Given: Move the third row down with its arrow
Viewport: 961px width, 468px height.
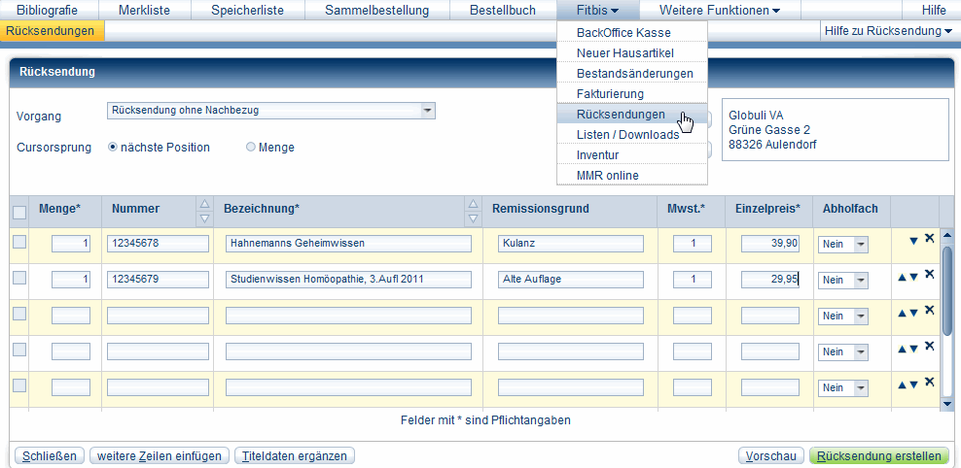Looking at the screenshot, I should click(913, 314).
